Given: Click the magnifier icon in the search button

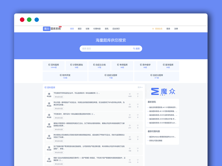Looking at the screenshot, I should click(134, 48).
